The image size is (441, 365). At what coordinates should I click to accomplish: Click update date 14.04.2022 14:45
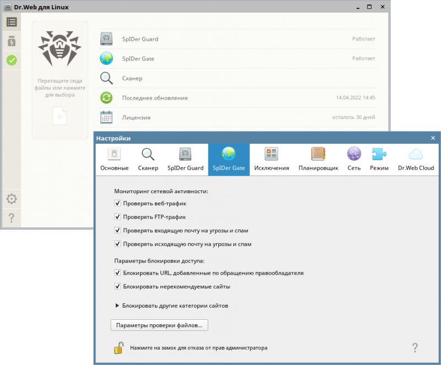[356, 97]
